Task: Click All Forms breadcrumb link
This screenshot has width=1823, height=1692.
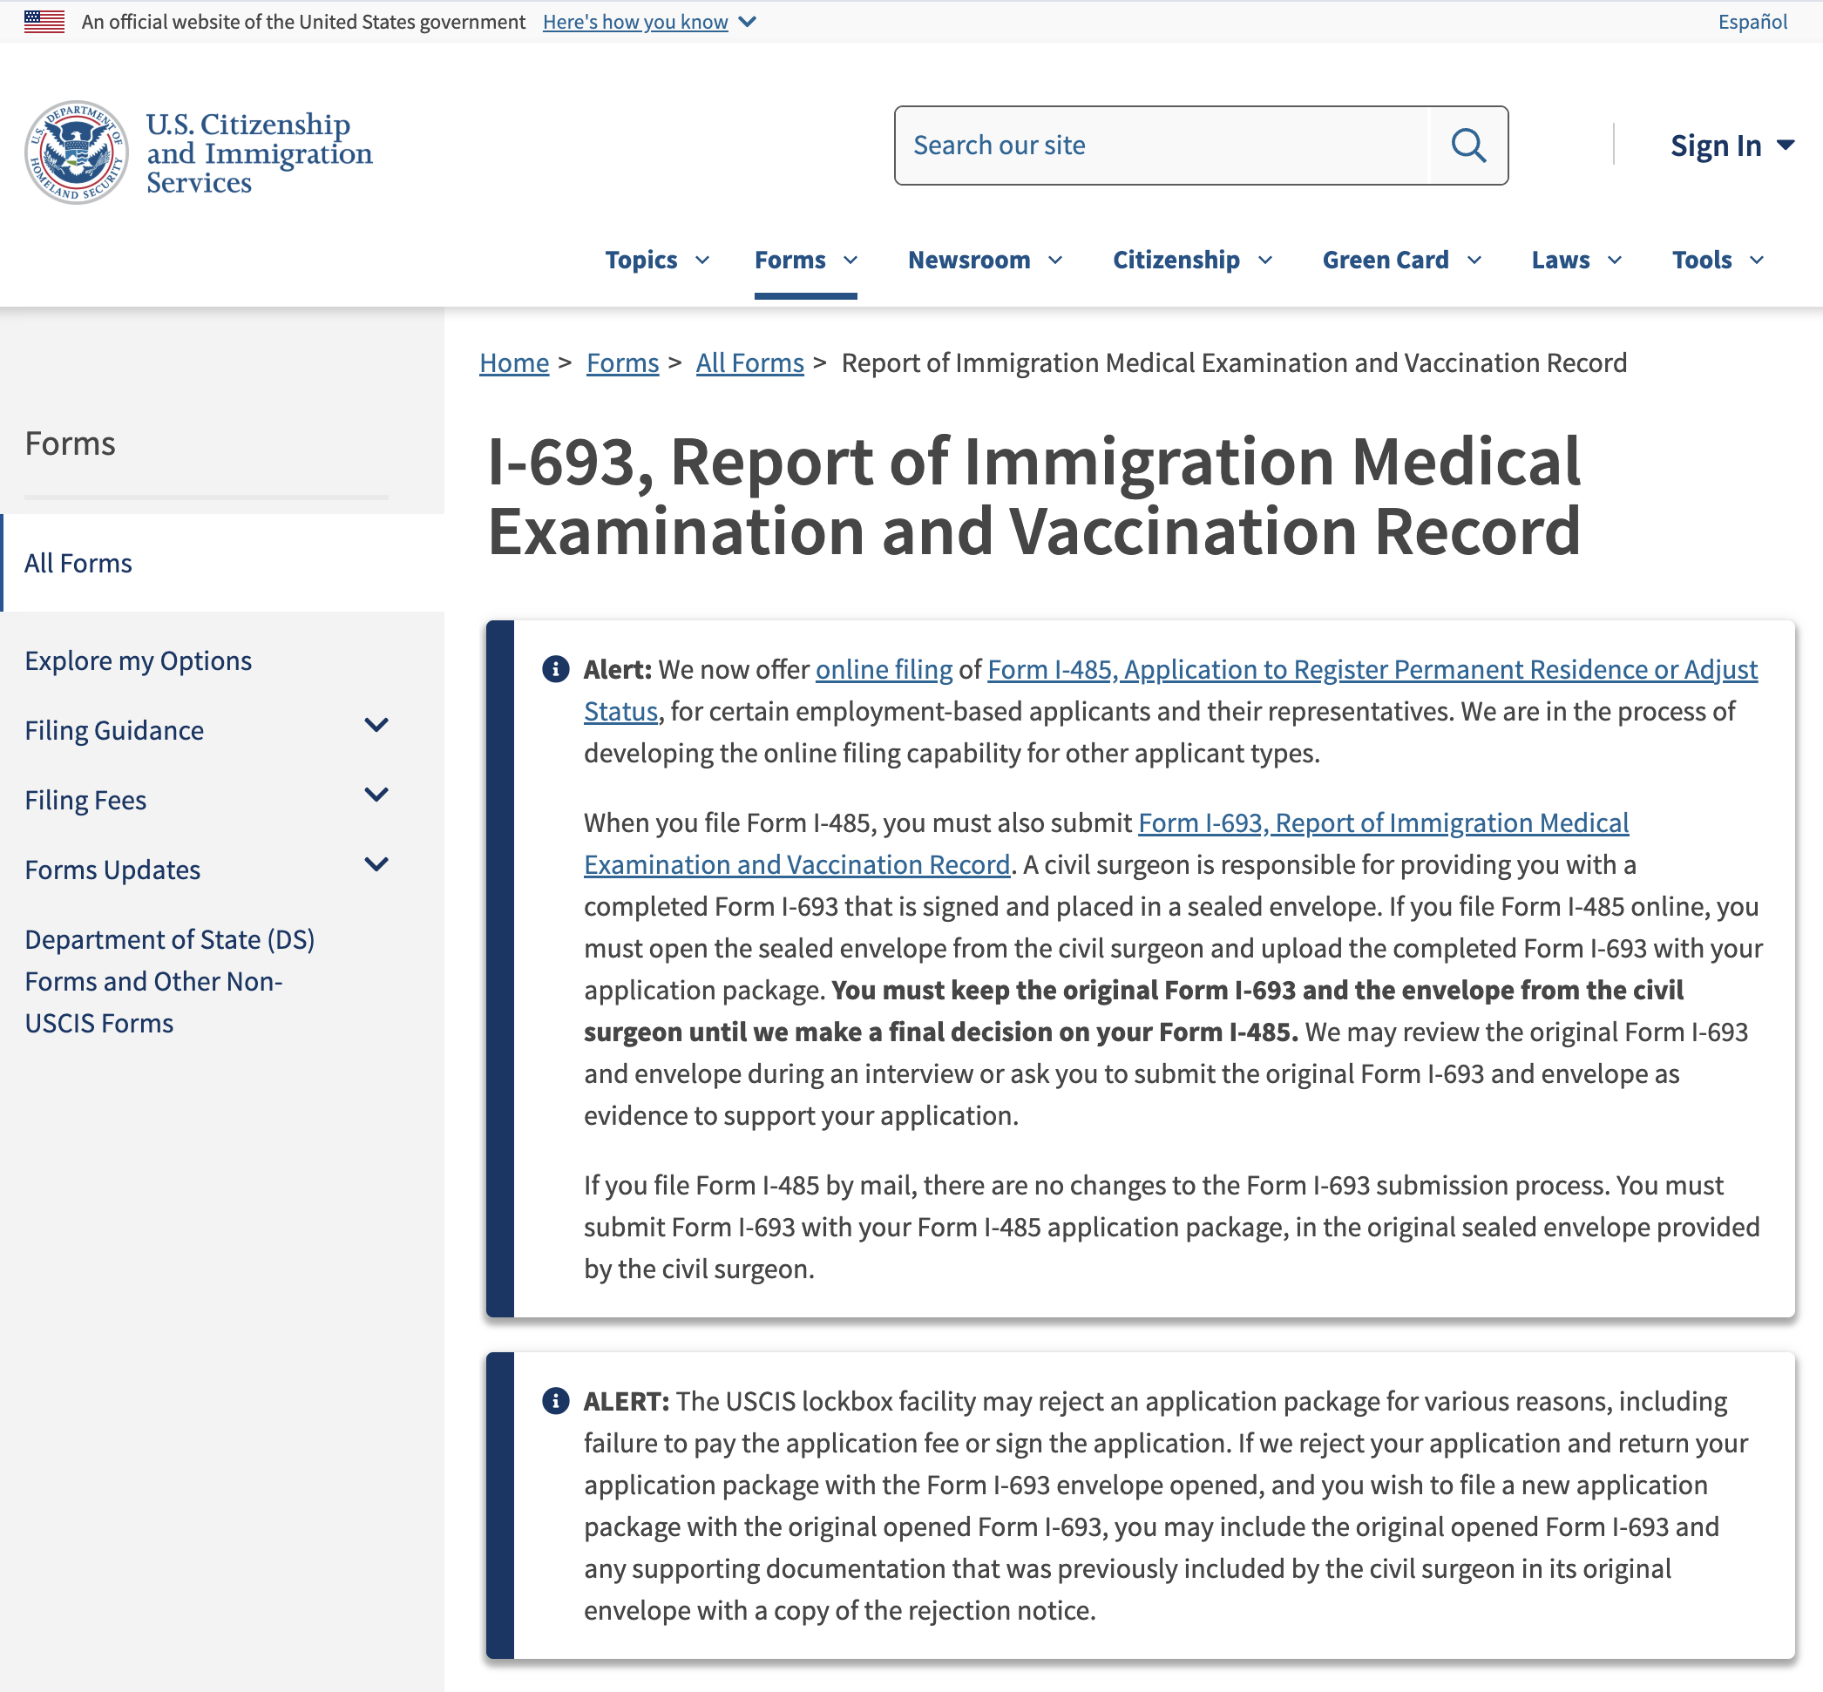Action: [x=749, y=363]
